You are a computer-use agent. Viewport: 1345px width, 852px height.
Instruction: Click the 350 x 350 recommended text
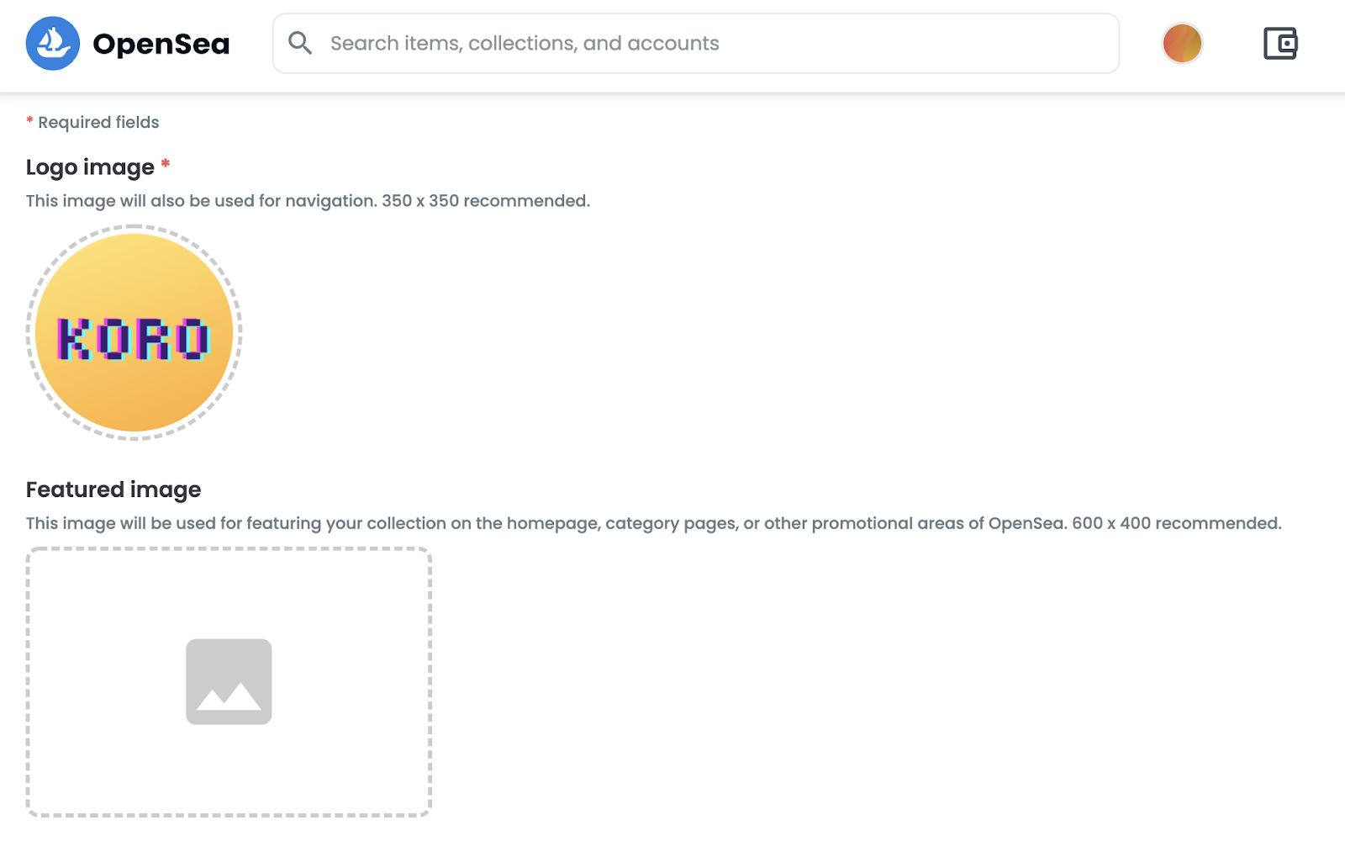[x=486, y=201]
